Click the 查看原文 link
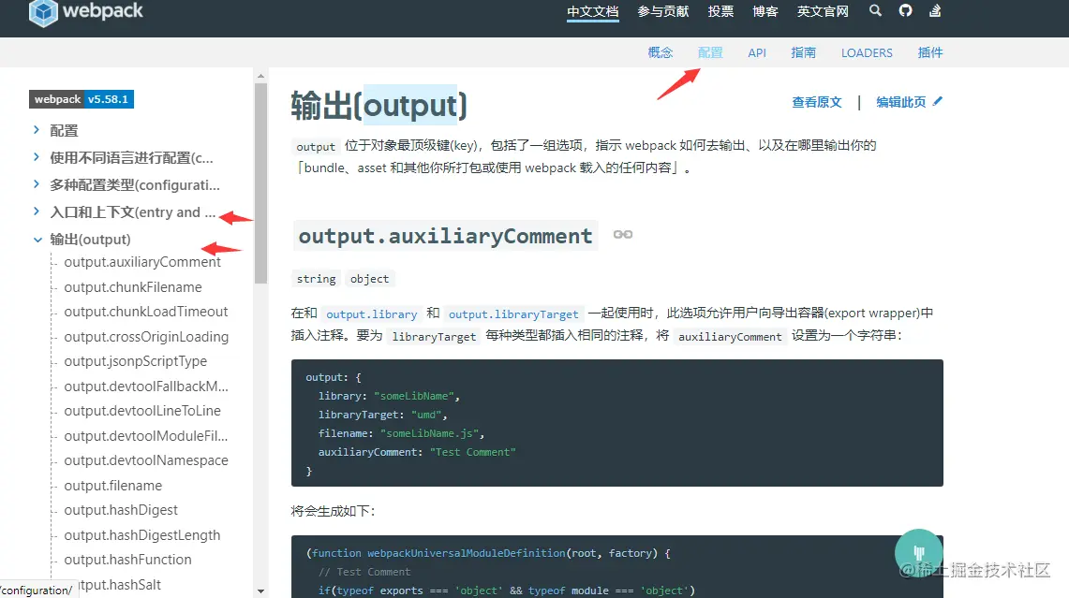 tap(817, 102)
